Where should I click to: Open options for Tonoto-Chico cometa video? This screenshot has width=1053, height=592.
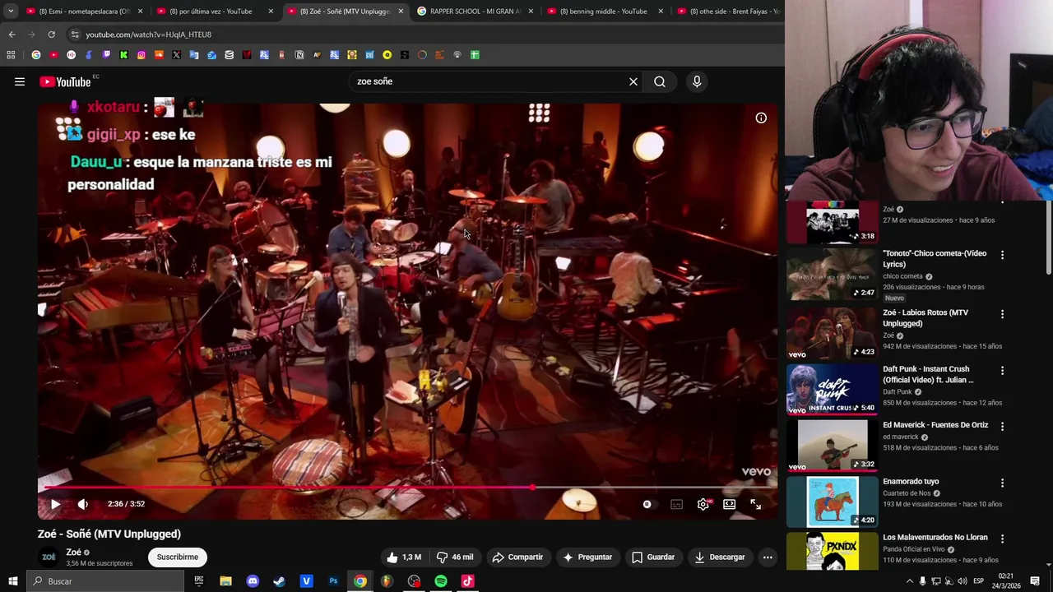click(x=1002, y=255)
